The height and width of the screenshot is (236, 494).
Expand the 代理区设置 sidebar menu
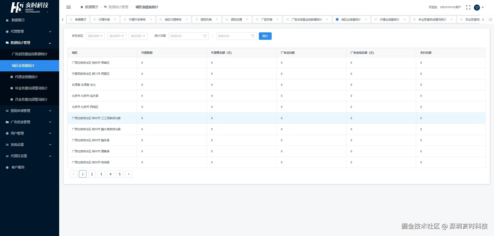(x=30, y=156)
